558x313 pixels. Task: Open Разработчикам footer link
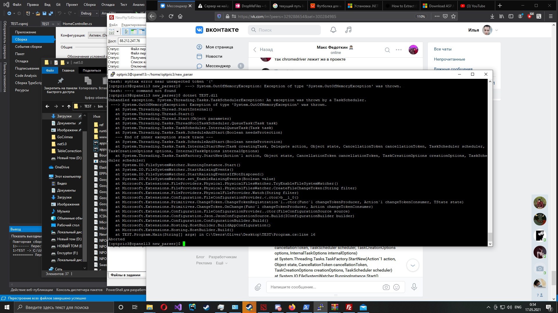pos(223,257)
